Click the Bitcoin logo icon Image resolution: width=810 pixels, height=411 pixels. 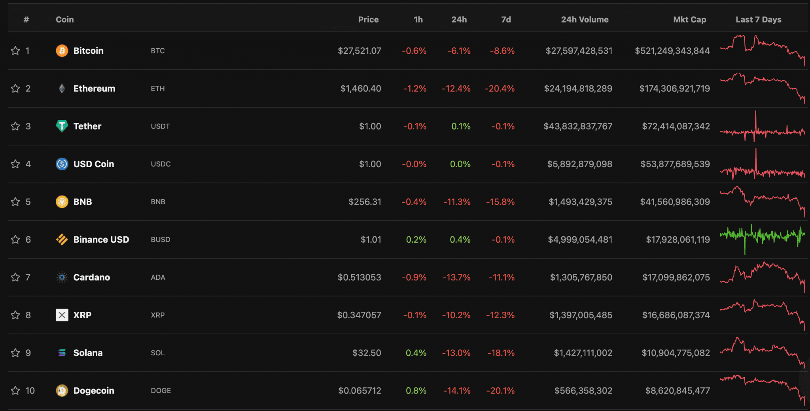[62, 51]
